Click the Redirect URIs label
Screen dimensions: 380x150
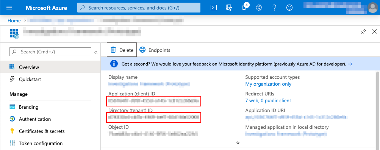coord(260,94)
